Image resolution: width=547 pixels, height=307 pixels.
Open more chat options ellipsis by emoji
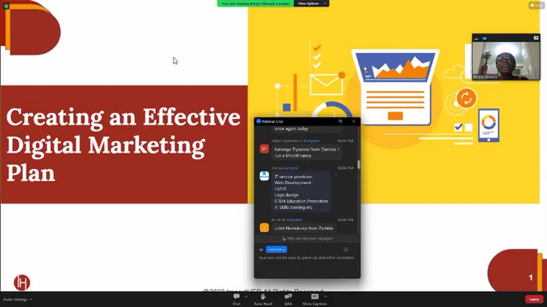[352, 249]
